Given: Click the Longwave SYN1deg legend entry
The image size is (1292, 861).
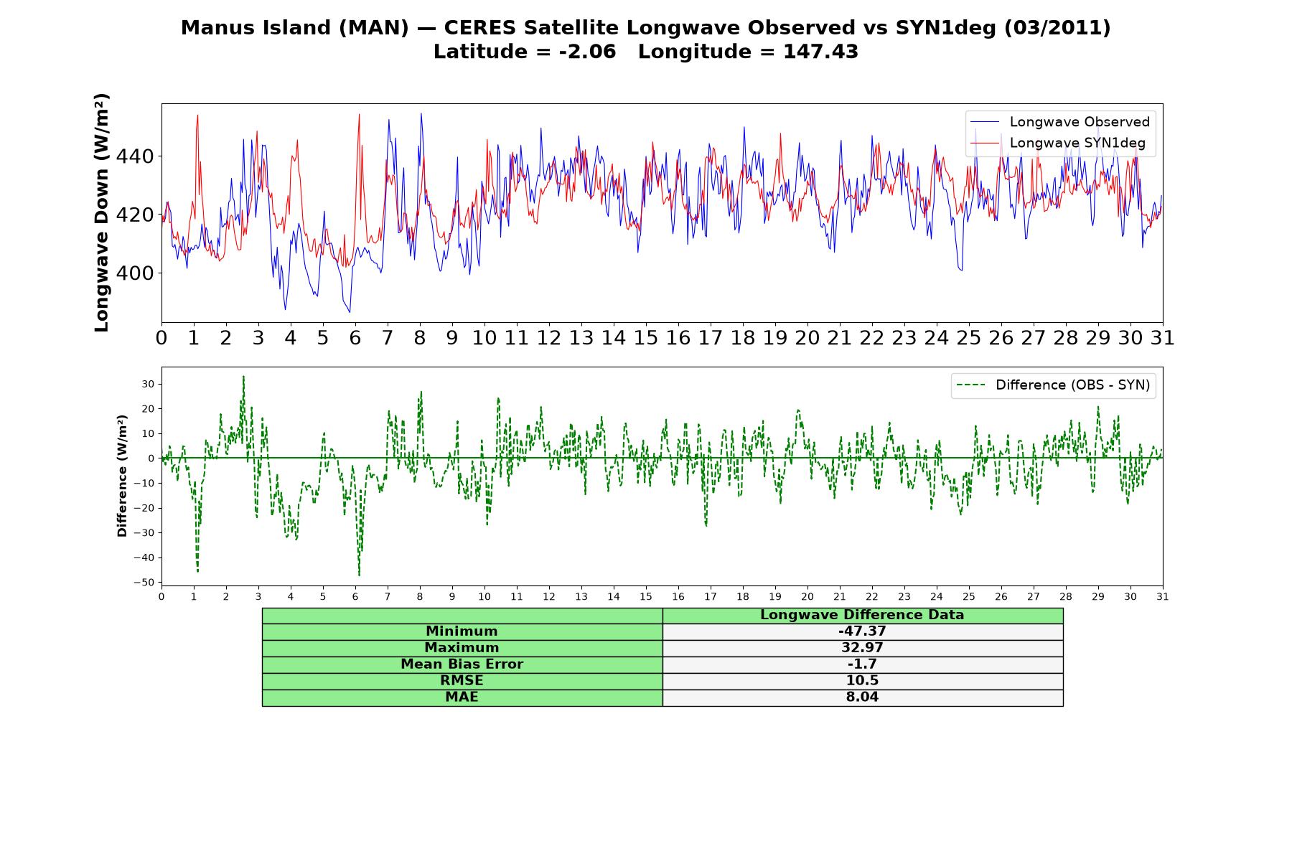Looking at the screenshot, I should tap(1059, 143).
